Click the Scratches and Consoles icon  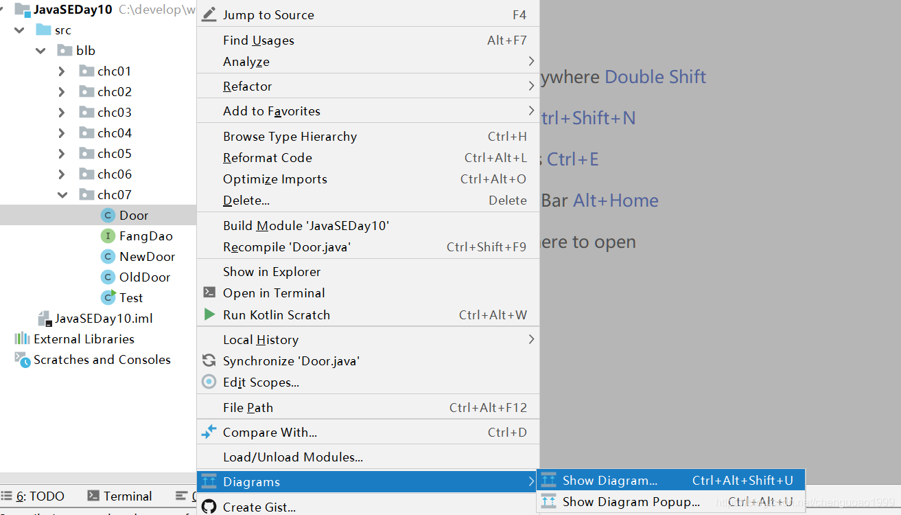(x=23, y=359)
